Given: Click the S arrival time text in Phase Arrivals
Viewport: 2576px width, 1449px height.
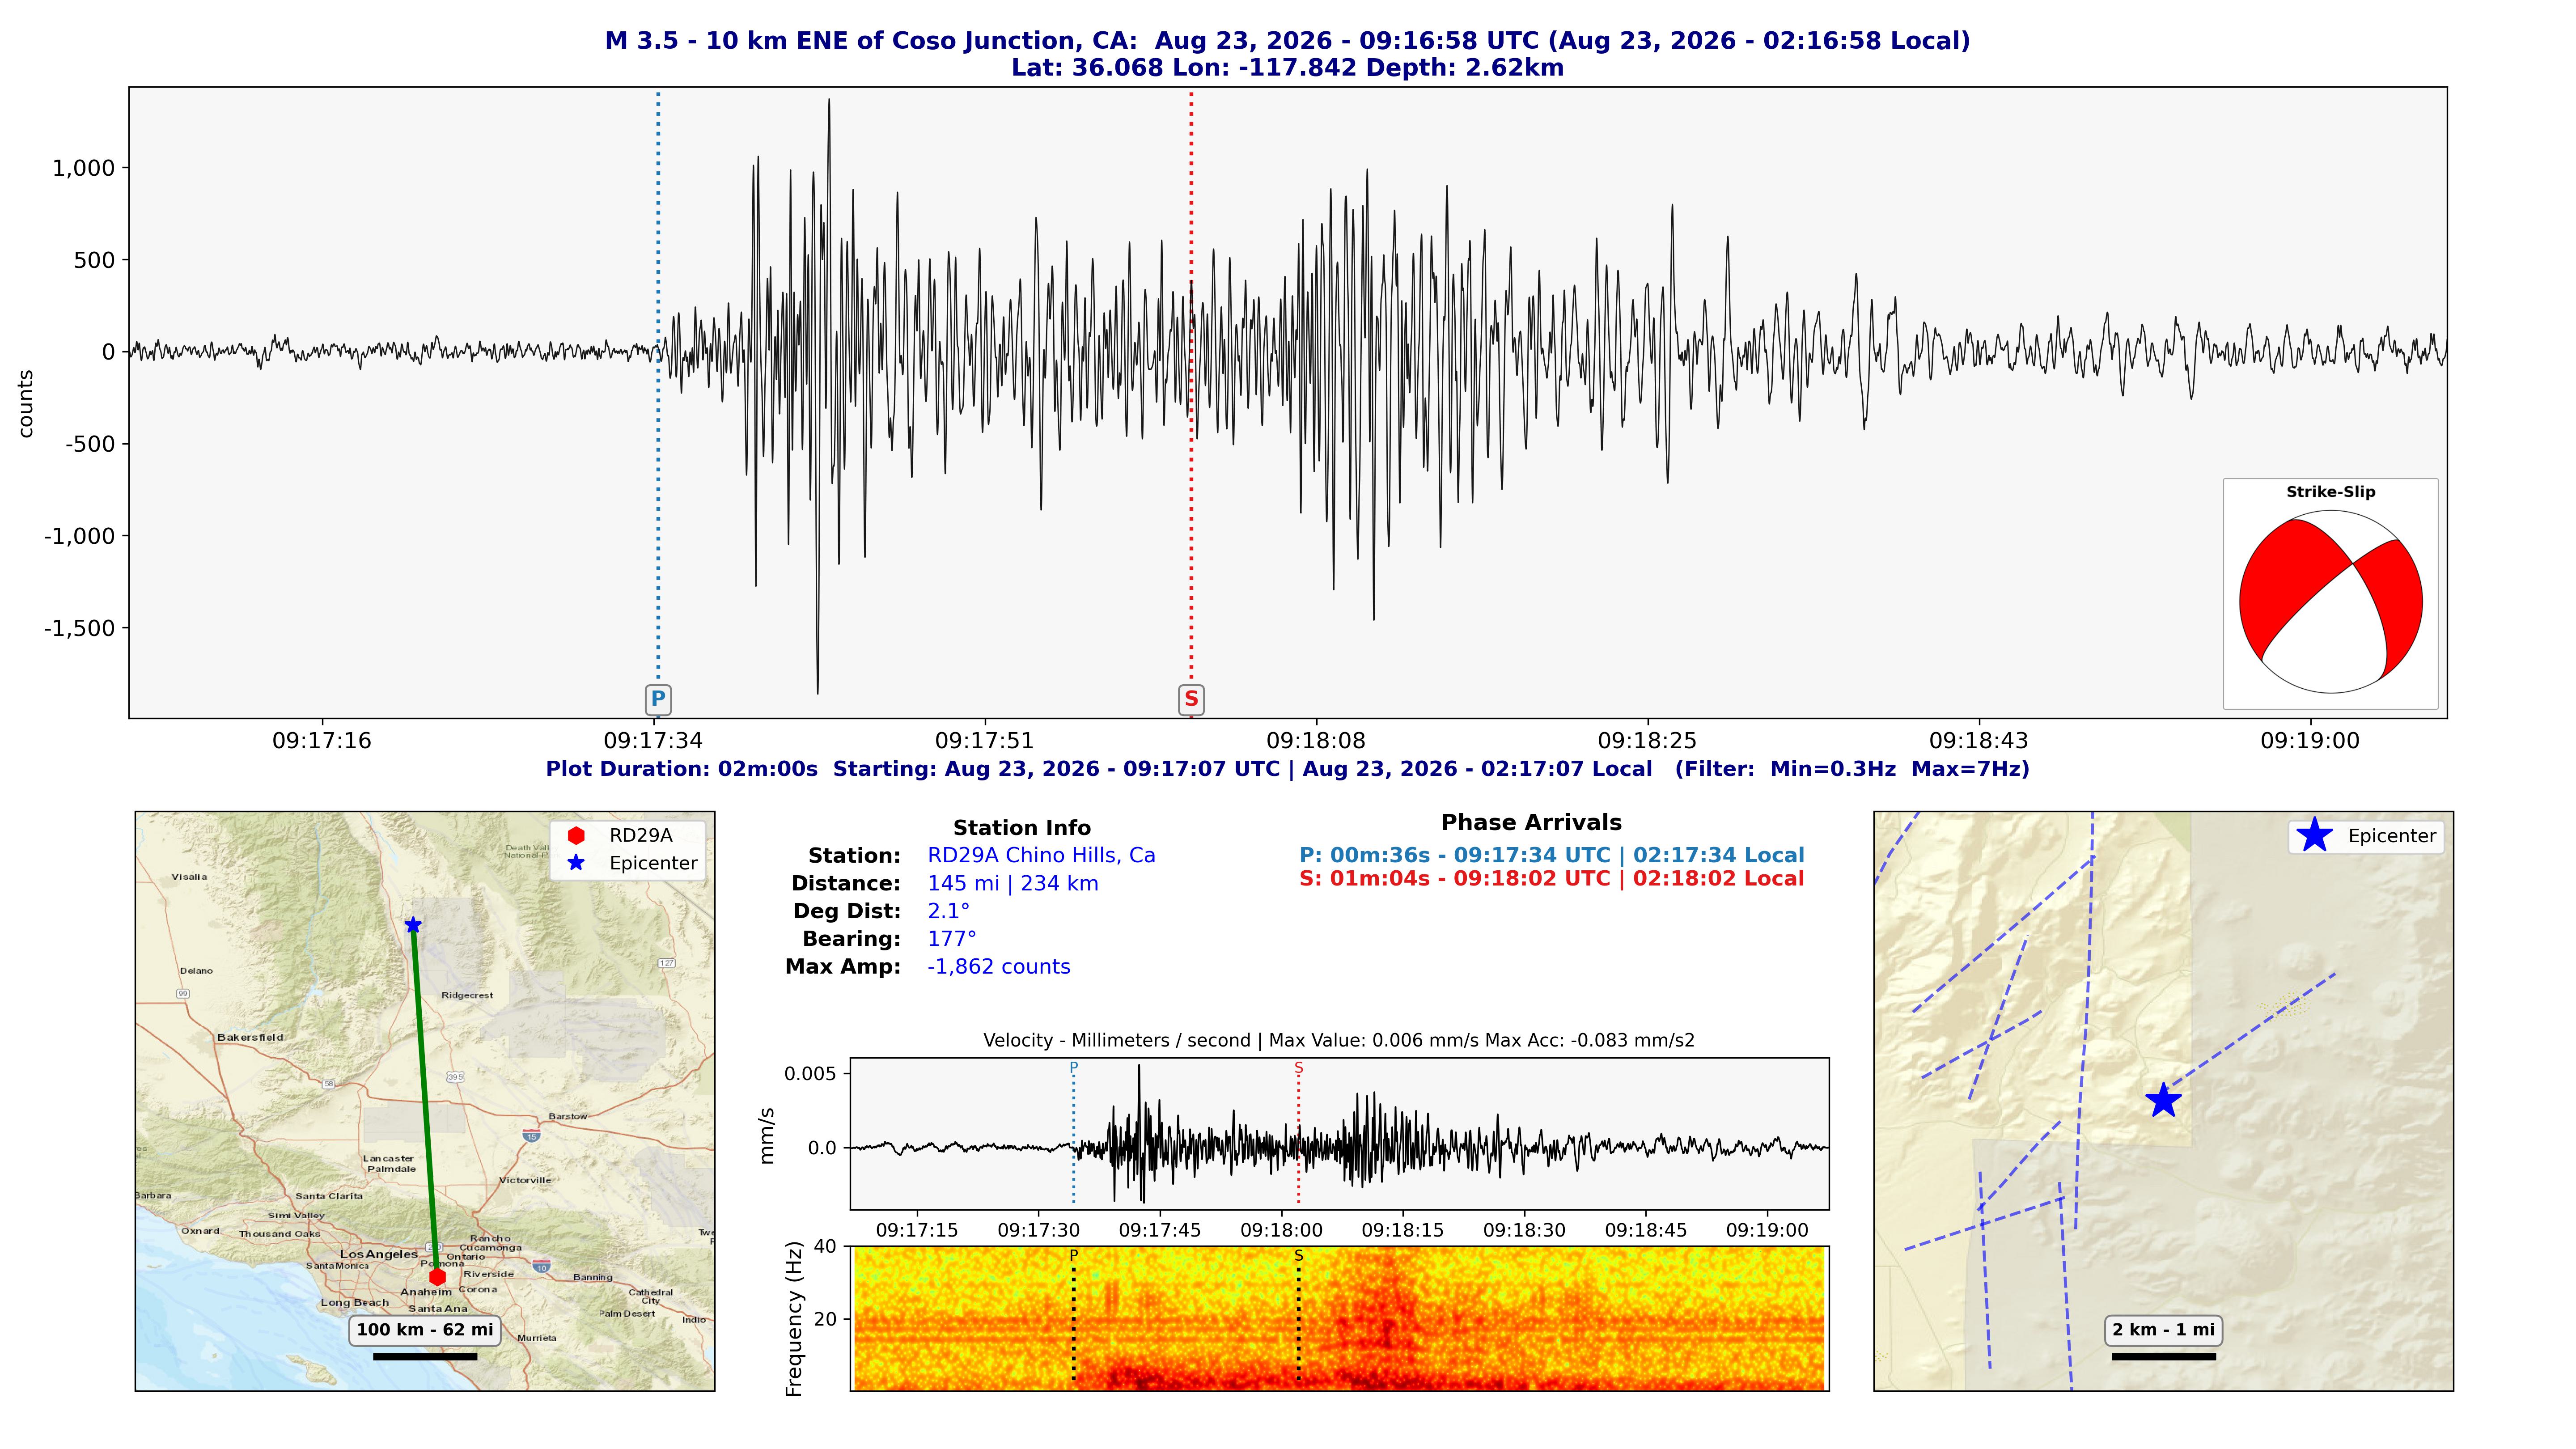Looking at the screenshot, I should [1552, 879].
